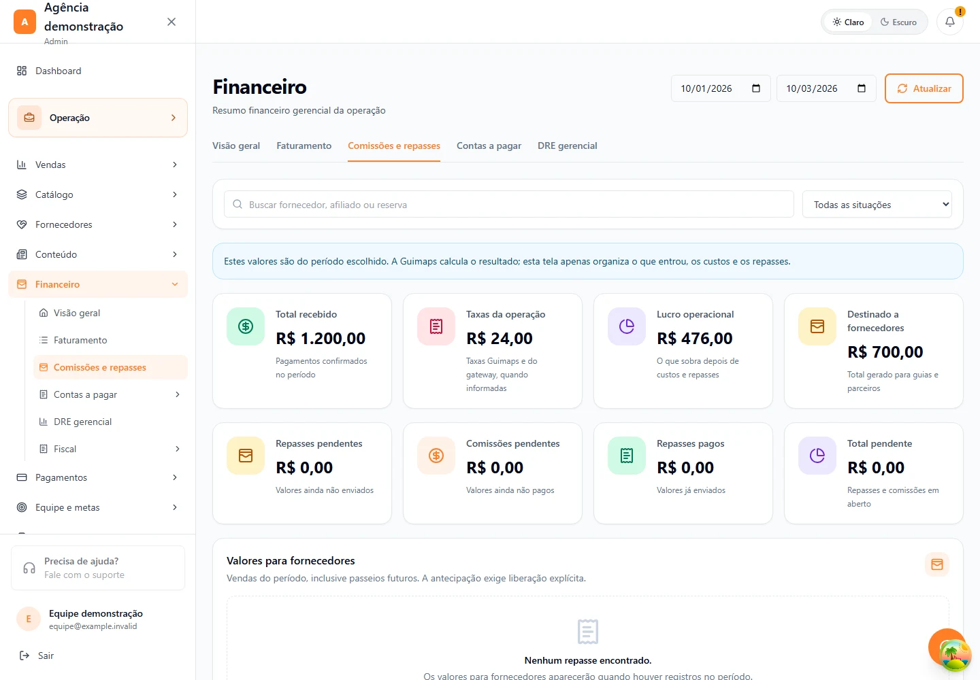This screenshot has height=680, width=980.
Task: Expand the Pagamentos sidebar menu
Action: coord(98,477)
